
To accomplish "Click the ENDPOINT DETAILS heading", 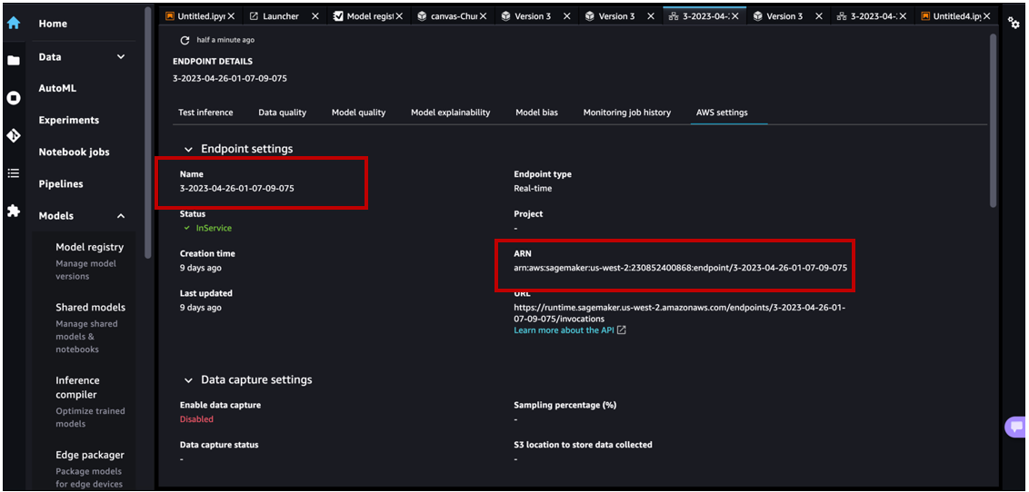I will pos(213,62).
